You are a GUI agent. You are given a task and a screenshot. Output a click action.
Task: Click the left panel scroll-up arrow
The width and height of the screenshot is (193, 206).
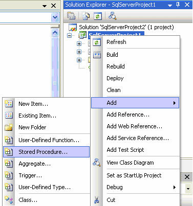[55, 32]
